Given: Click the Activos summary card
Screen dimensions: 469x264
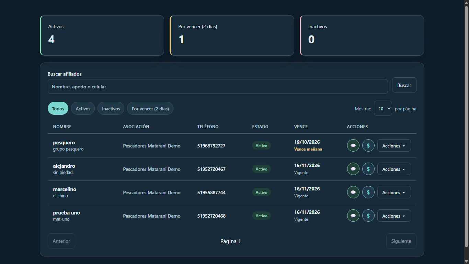Looking at the screenshot, I should [102, 35].
